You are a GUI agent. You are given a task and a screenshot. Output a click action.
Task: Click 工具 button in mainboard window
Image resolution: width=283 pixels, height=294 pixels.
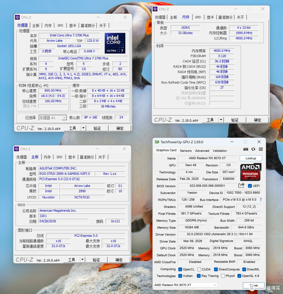(72, 260)
